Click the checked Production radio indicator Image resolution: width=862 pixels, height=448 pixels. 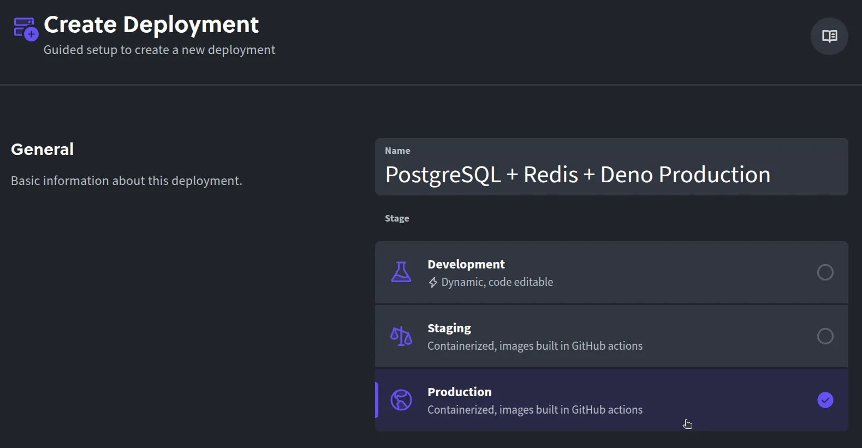pos(825,400)
